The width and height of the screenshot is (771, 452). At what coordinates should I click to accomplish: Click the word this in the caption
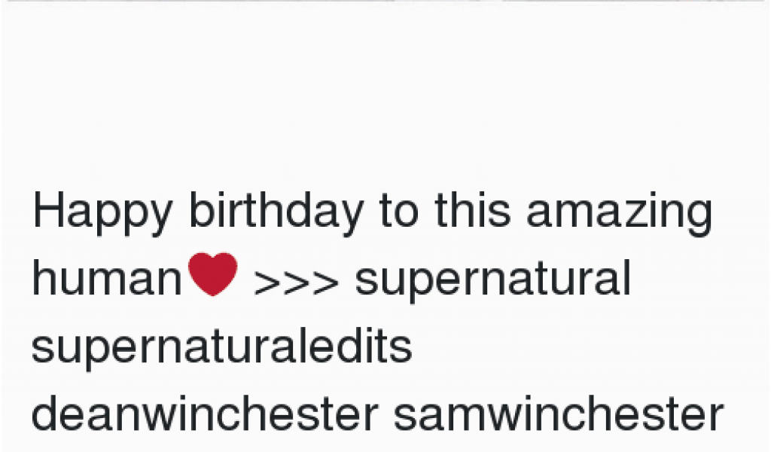click(x=473, y=210)
